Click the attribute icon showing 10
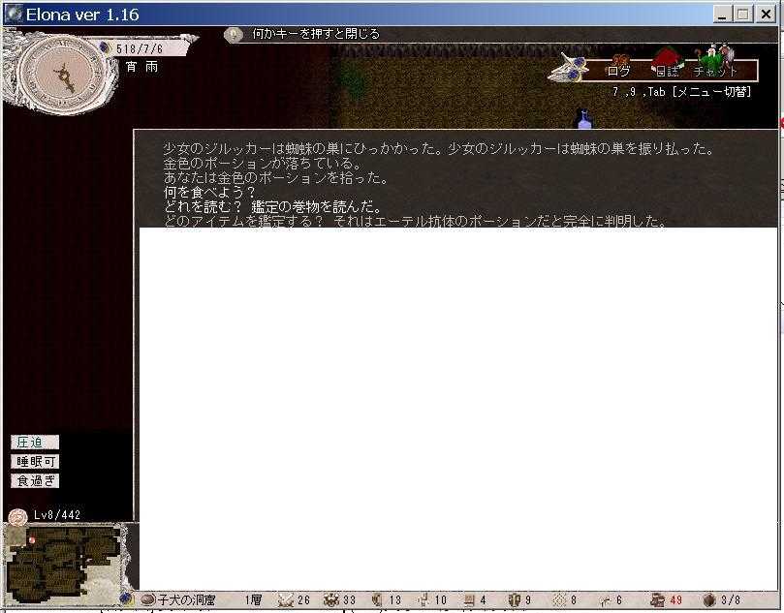This screenshot has width=784, height=613. click(x=423, y=599)
